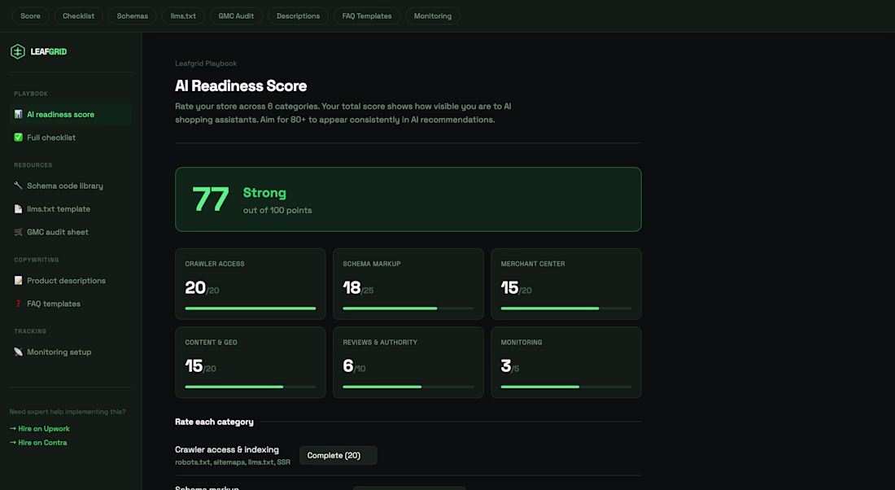Click the Content & Geo 15/20 score
895x490 pixels.
pos(200,366)
